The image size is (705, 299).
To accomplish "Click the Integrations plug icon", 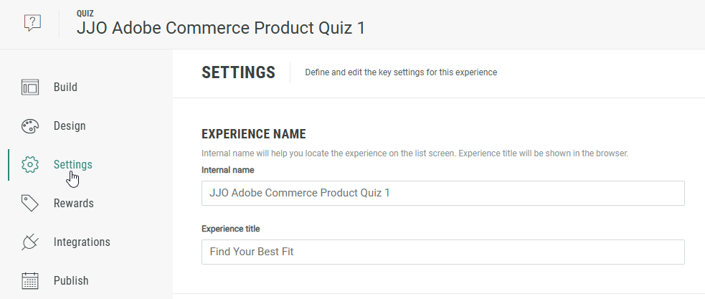I will 29,242.
